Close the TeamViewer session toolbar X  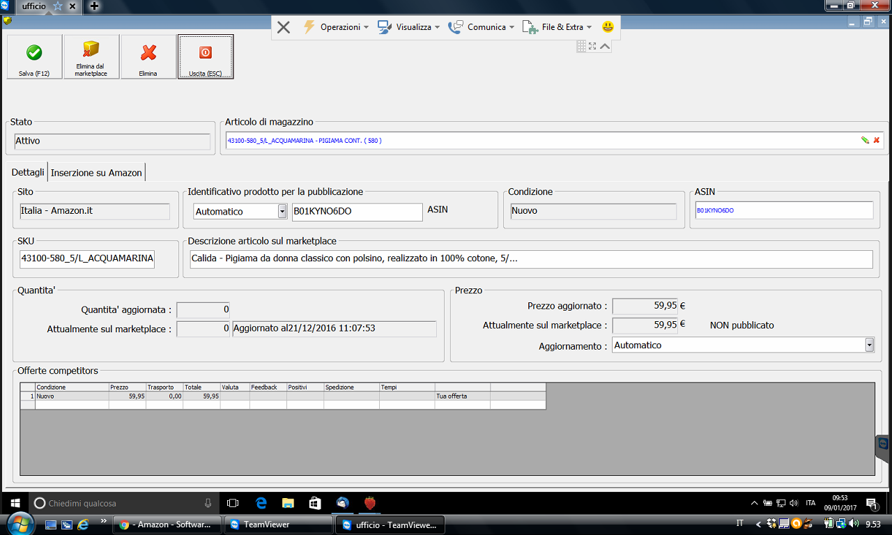(284, 27)
